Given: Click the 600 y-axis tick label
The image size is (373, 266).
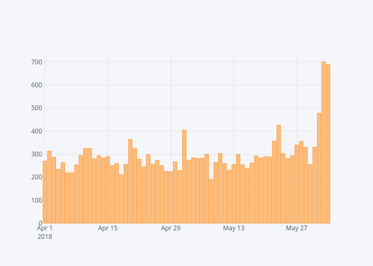Looking at the screenshot, I should click(x=36, y=85).
